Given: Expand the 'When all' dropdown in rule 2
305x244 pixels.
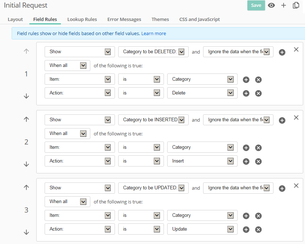Looking at the screenshot, I should 67,134.
